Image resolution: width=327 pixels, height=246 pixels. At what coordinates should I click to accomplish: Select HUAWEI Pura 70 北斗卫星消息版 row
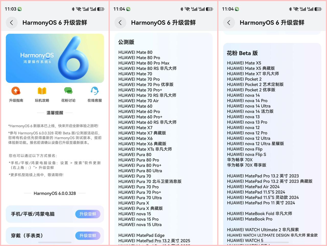(150, 181)
